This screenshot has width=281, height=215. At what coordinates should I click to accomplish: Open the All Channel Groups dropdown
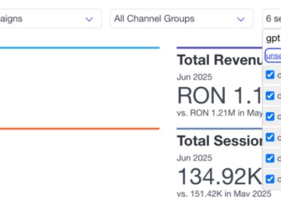[x=182, y=19]
